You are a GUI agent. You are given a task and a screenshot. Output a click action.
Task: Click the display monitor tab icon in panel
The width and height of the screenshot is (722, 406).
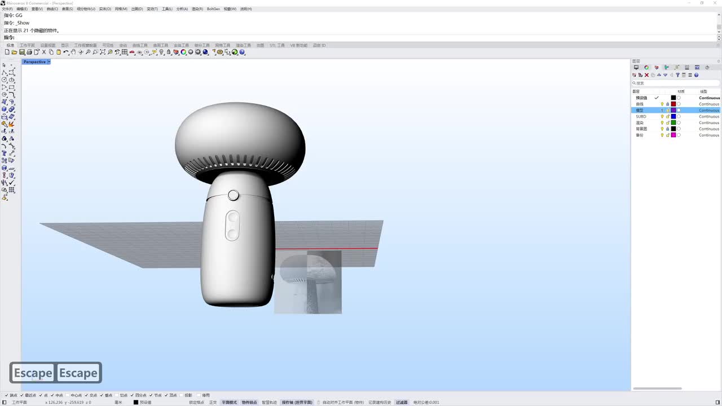[636, 67]
